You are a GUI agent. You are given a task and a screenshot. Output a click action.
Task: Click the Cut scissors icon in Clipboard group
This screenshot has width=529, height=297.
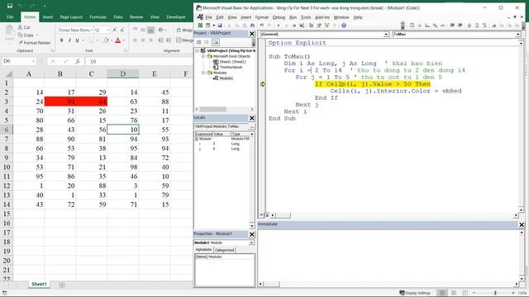coord(20,27)
